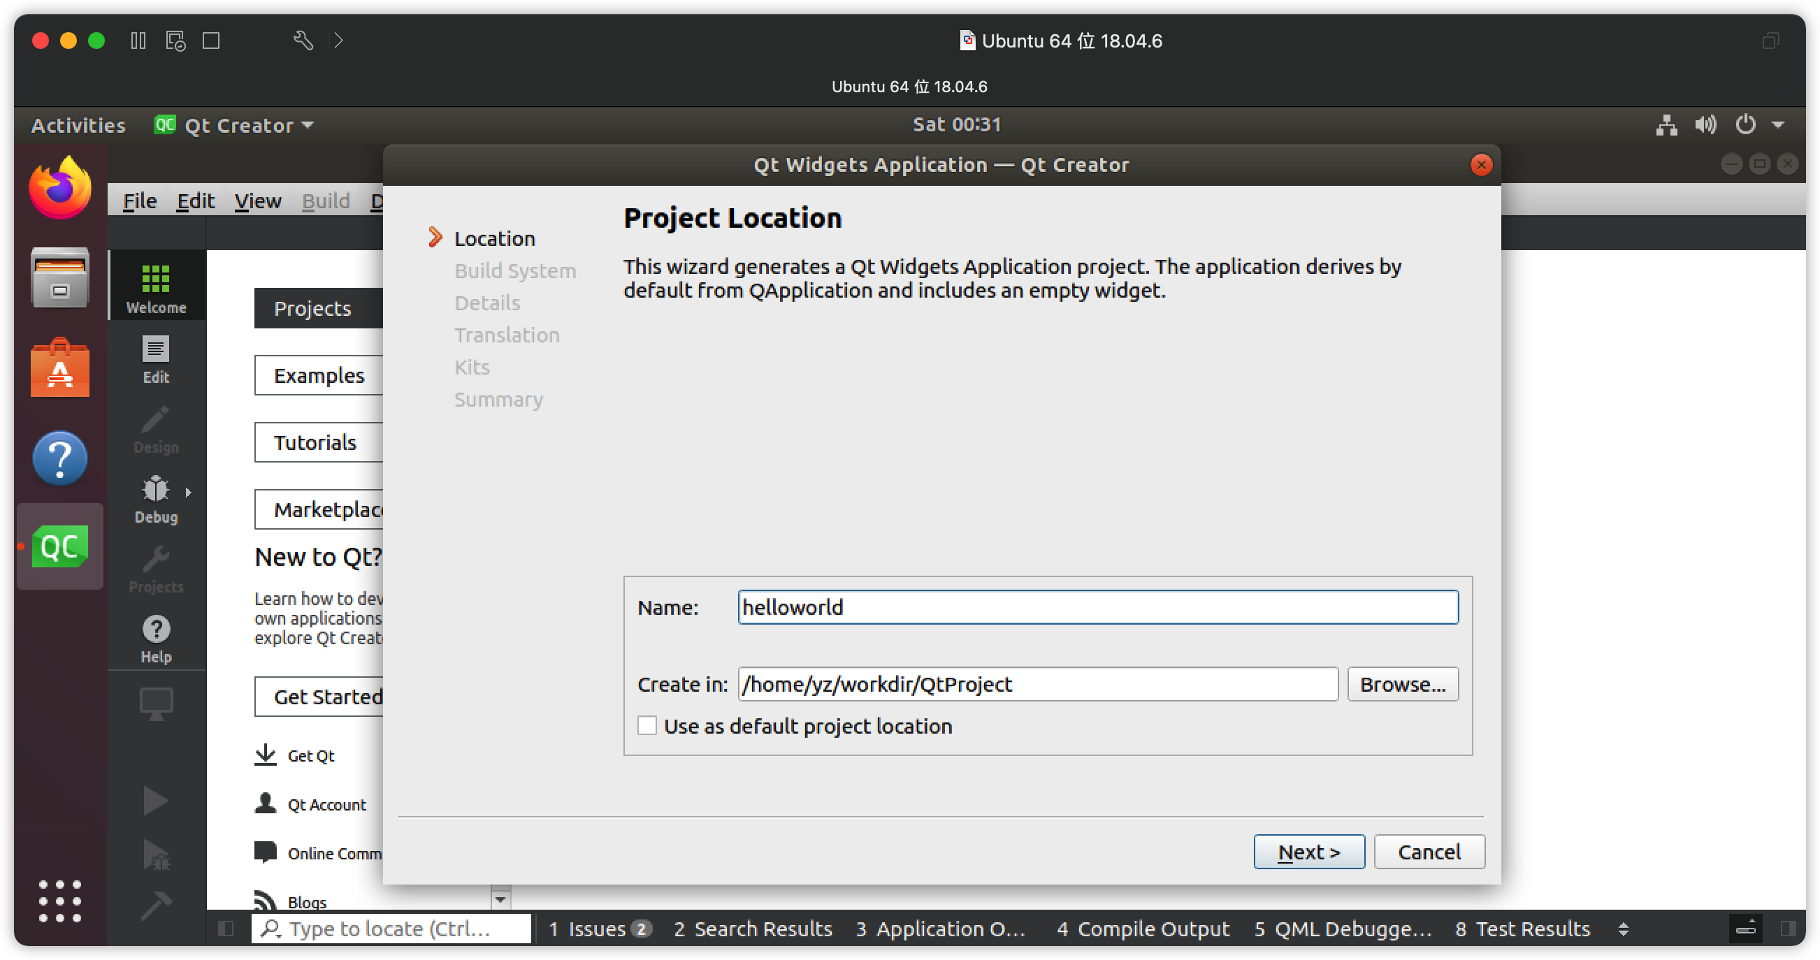The image size is (1820, 960).
Task: Click Browse to choose project folder
Action: (x=1402, y=684)
